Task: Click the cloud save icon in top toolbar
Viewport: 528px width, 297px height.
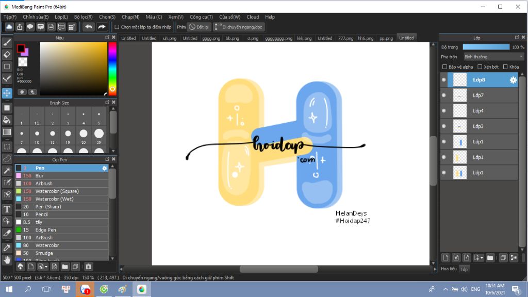Action: [x=9, y=27]
